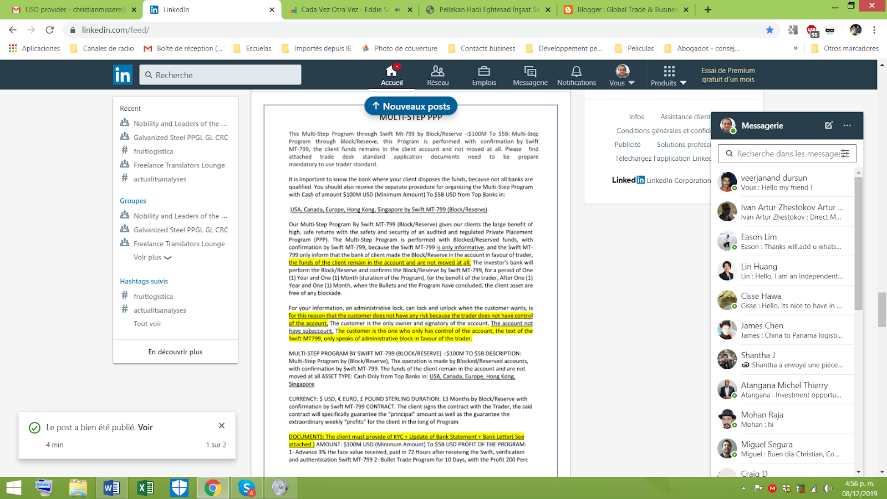Open Messagerie from the top navigation
This screenshot has width=887, height=499.
(x=531, y=75)
